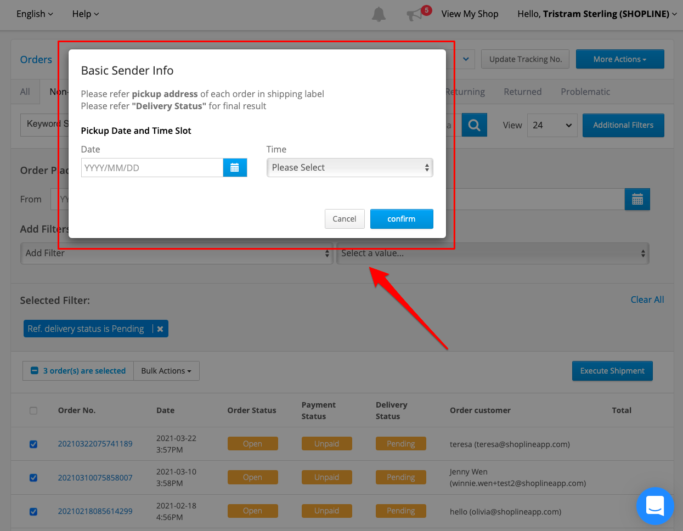The height and width of the screenshot is (531, 683).
Task: Click the Order No. column header
Action: click(x=77, y=410)
